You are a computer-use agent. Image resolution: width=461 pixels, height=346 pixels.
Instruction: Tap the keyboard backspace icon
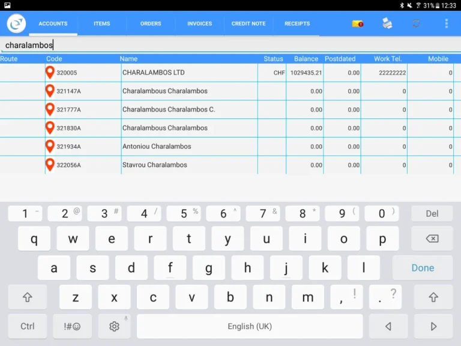432,238
